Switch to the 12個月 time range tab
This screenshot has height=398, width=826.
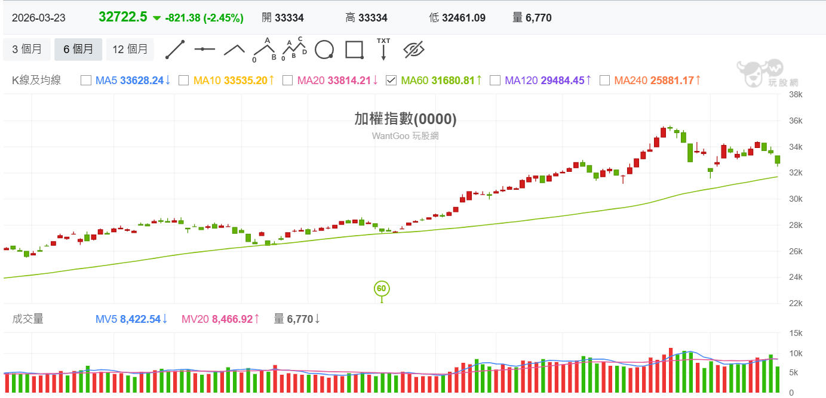coord(130,50)
